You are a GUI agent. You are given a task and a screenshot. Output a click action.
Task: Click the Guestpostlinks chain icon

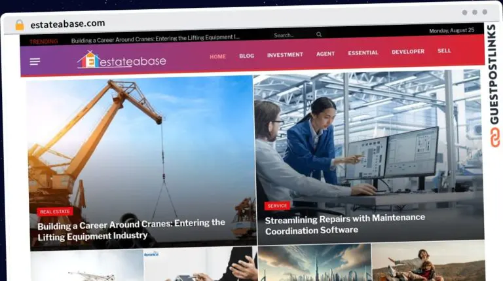(x=493, y=138)
